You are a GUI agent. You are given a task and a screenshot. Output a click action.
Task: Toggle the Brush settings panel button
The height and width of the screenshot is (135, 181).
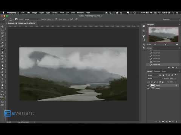(x=16, y=19)
